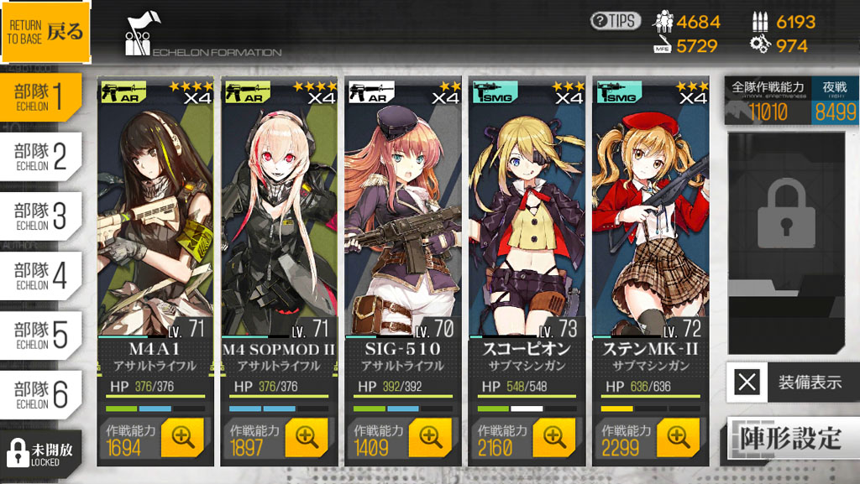
Task: Open M4 SOPMOD II magnifier detail icon
Action: (306, 437)
